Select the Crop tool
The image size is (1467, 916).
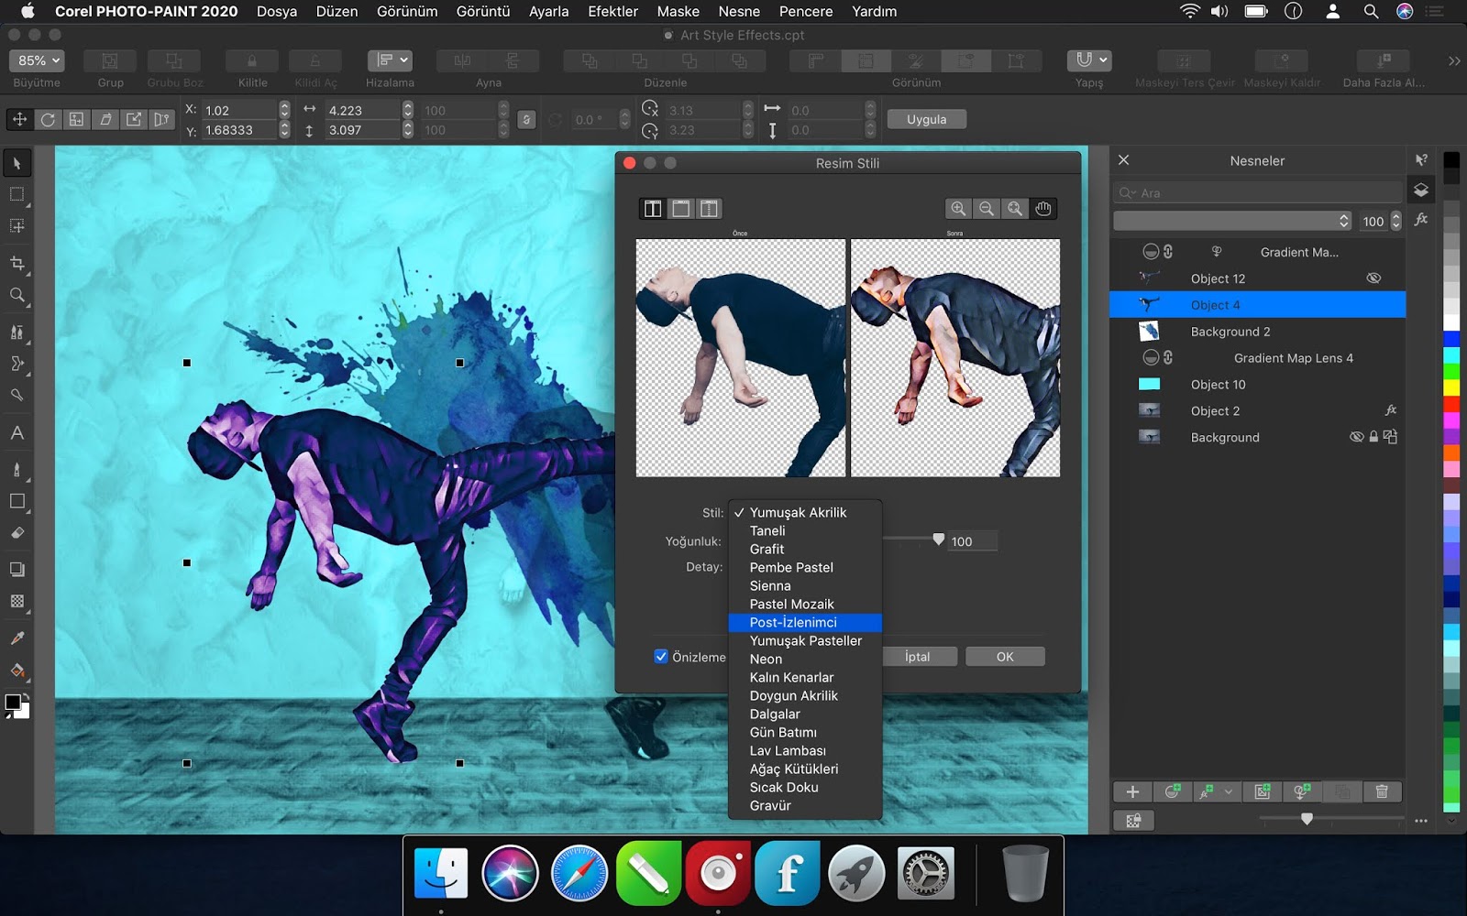click(17, 263)
